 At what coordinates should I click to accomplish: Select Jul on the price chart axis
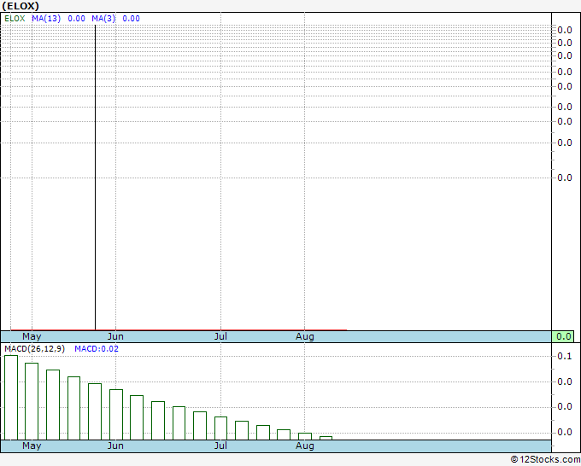[x=220, y=336]
